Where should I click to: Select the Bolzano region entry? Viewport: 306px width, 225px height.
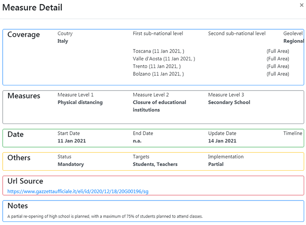point(158,74)
